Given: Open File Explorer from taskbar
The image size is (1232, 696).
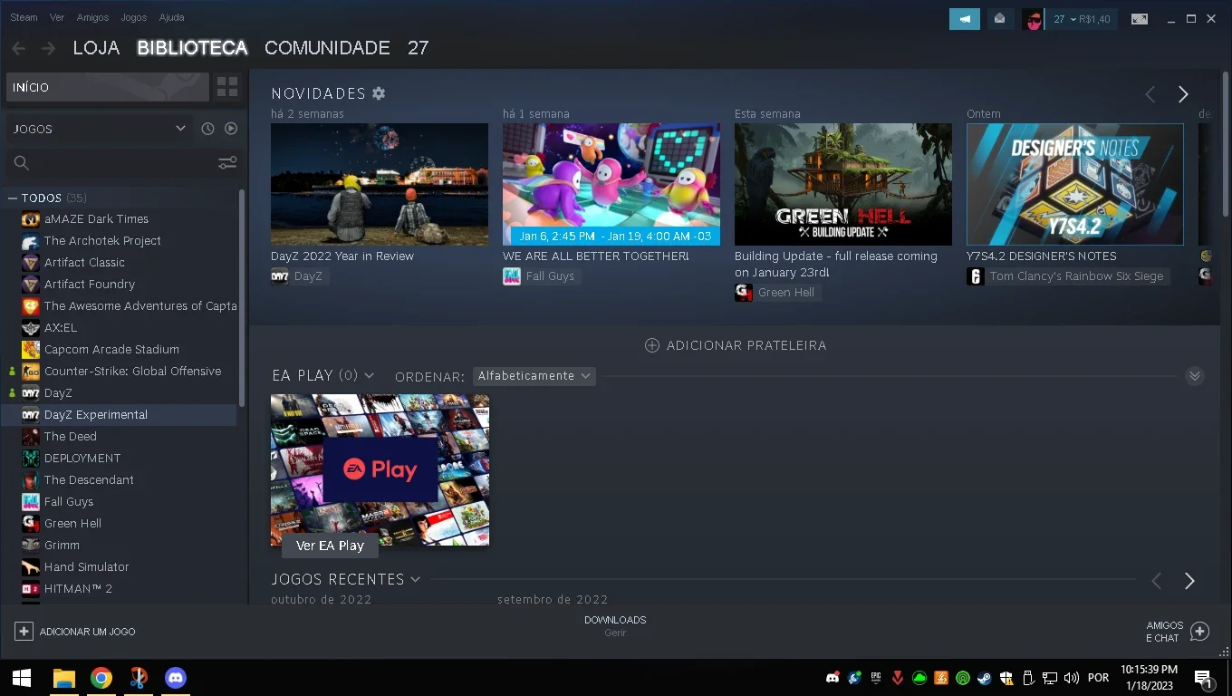Looking at the screenshot, I should click(63, 678).
